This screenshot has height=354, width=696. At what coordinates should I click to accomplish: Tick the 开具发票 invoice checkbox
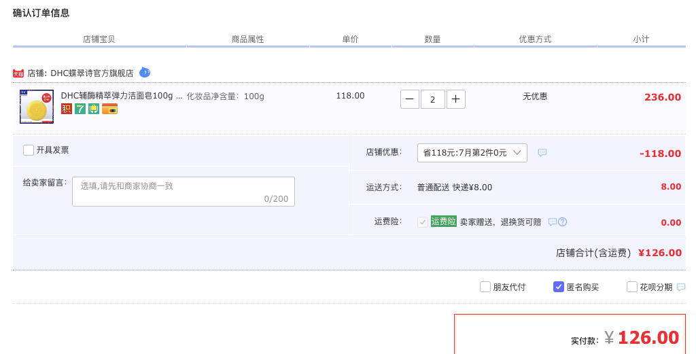[x=29, y=150]
